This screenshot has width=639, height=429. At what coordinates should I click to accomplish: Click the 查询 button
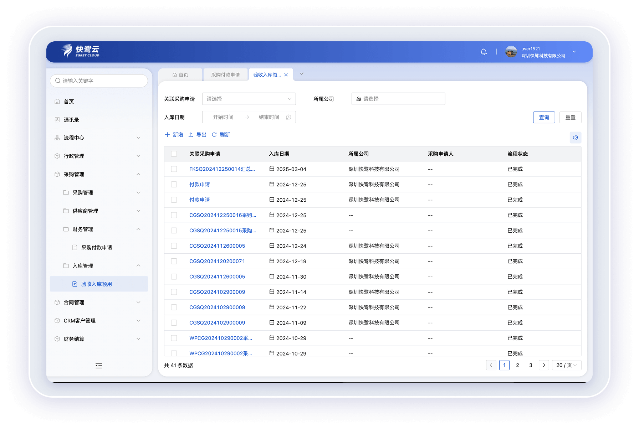pyautogui.click(x=544, y=118)
